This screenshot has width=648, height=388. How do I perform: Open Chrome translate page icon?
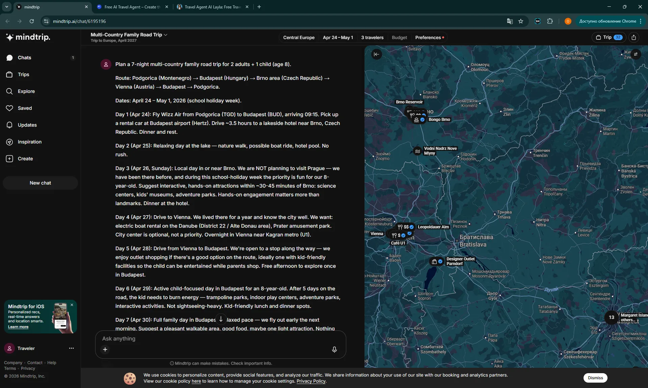(x=510, y=21)
